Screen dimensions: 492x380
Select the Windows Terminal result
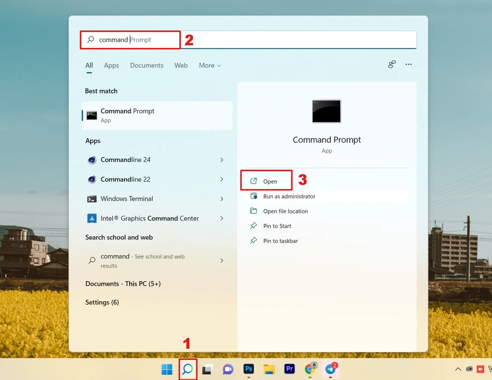pyautogui.click(x=157, y=198)
